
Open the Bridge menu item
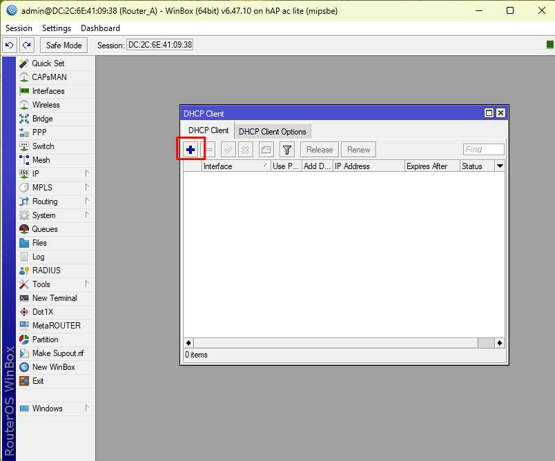click(x=42, y=119)
